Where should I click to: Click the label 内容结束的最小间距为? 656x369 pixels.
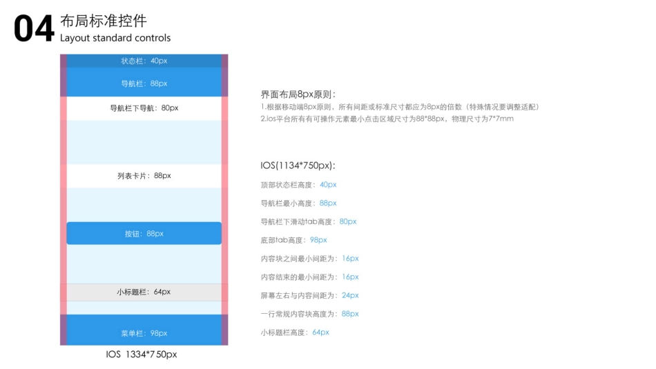click(x=299, y=277)
